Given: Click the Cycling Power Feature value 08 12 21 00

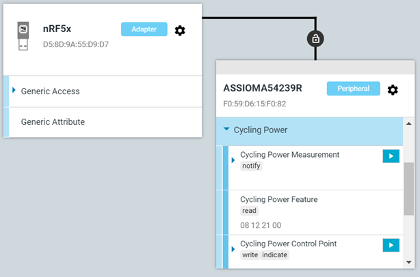Looking at the screenshot, I should click(261, 224).
